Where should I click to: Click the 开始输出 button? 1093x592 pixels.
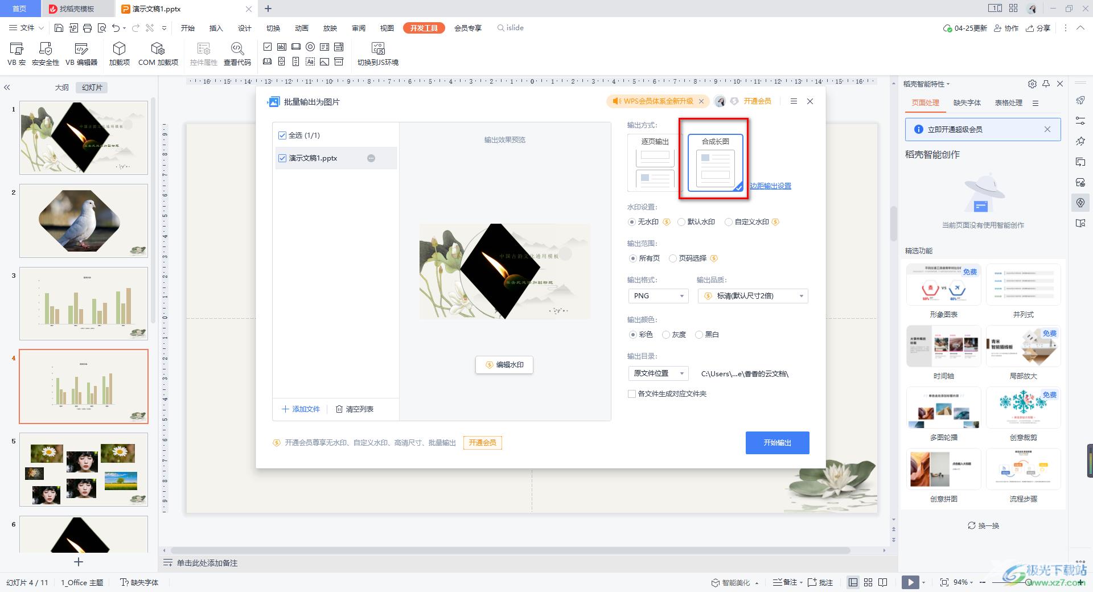coord(777,443)
